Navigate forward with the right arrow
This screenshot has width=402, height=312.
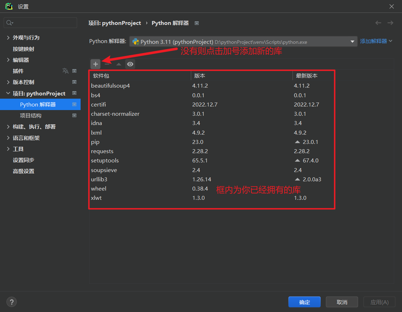(391, 23)
